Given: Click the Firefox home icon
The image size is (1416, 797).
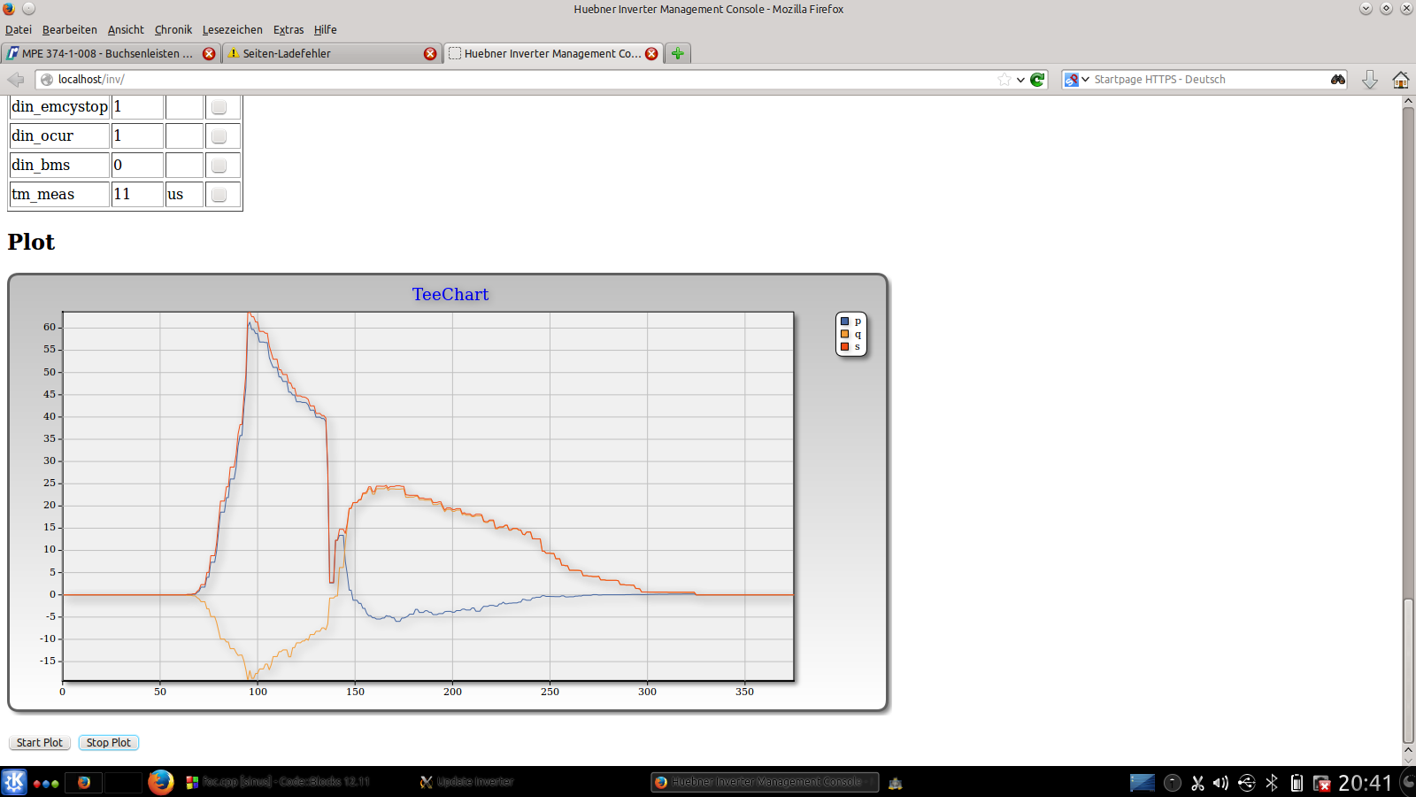Looking at the screenshot, I should (x=1400, y=80).
